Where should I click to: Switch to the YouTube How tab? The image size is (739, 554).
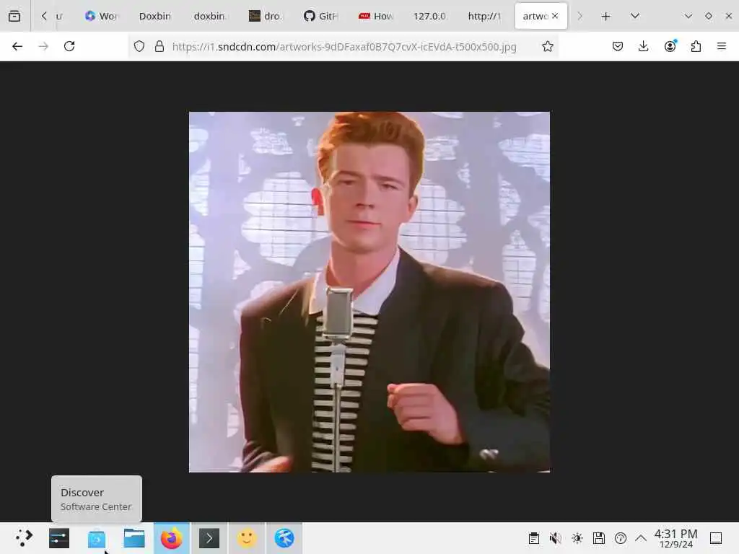pos(376,16)
